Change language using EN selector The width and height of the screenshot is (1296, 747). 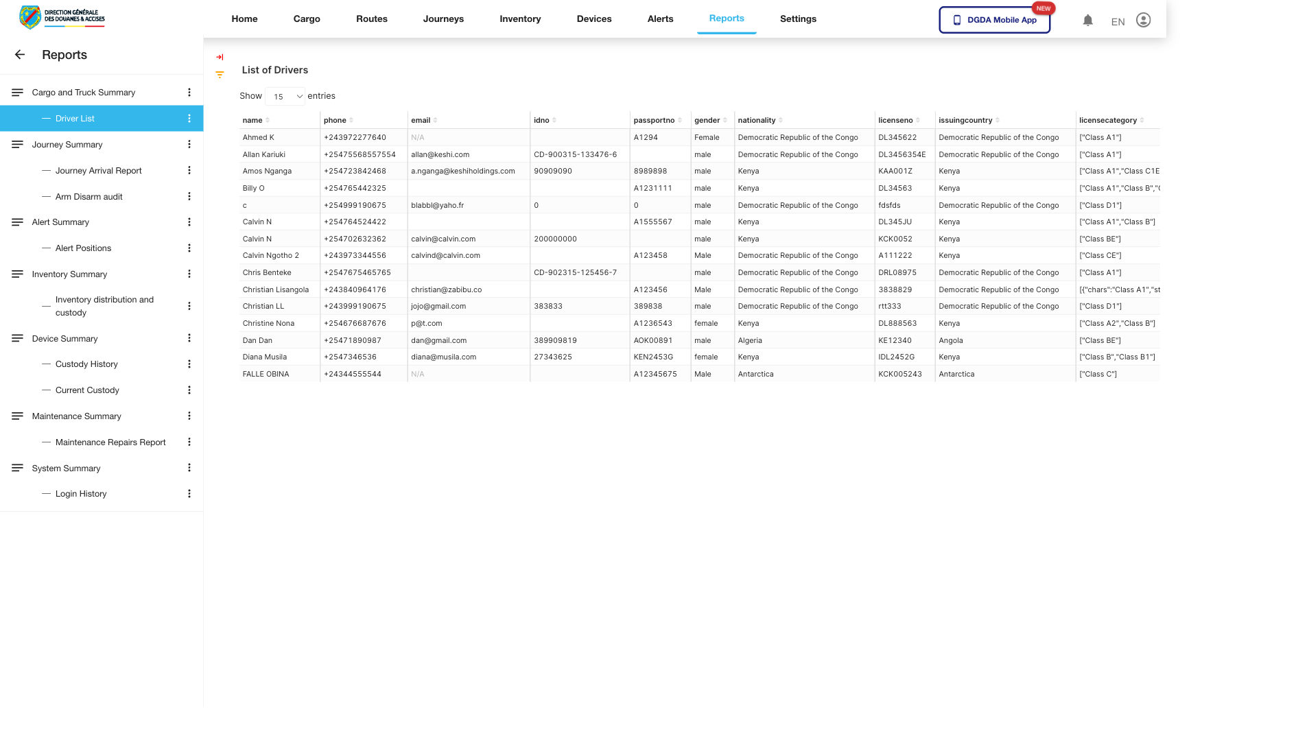click(1118, 22)
